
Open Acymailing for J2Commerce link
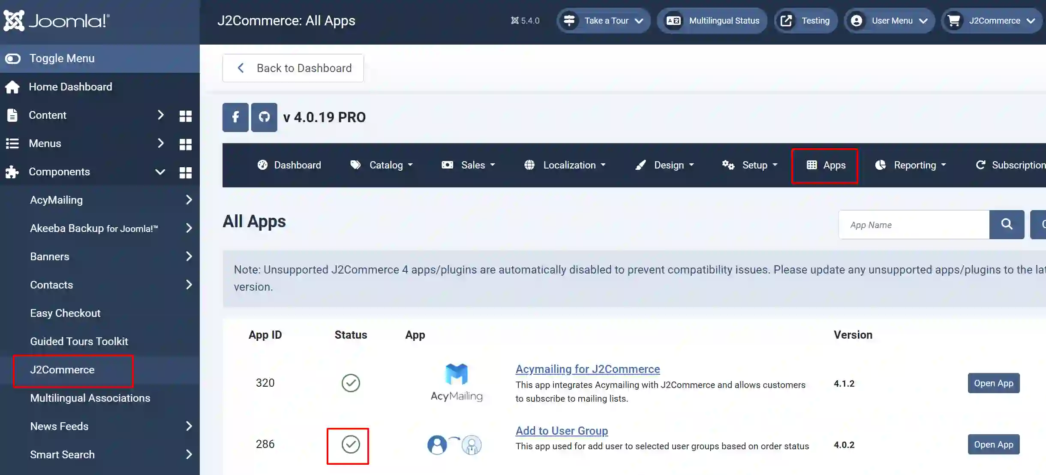588,369
